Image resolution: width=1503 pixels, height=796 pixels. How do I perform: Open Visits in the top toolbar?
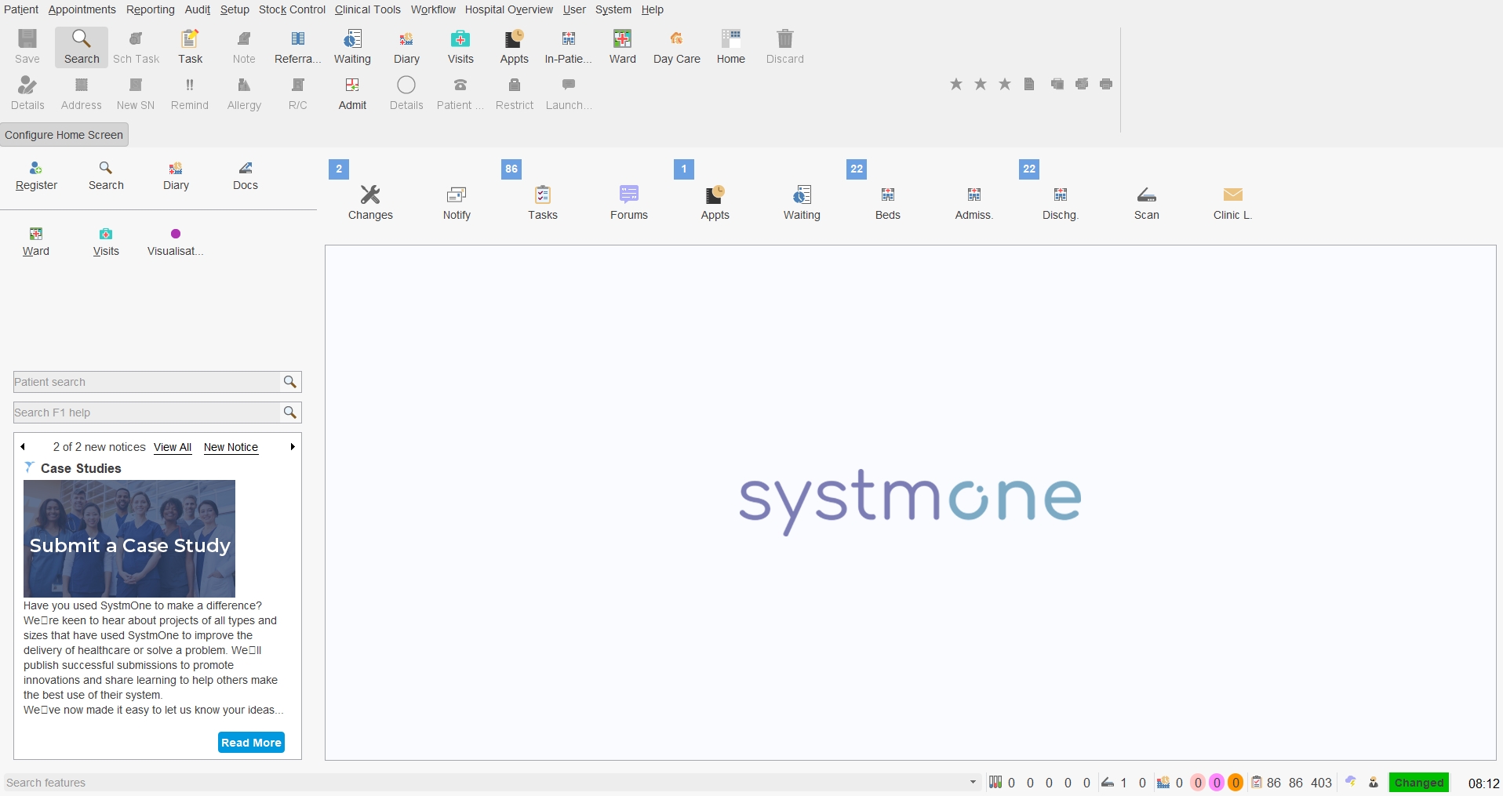click(460, 47)
